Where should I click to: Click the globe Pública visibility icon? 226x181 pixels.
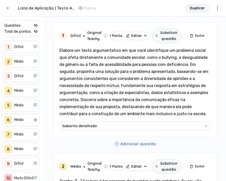point(81,8)
